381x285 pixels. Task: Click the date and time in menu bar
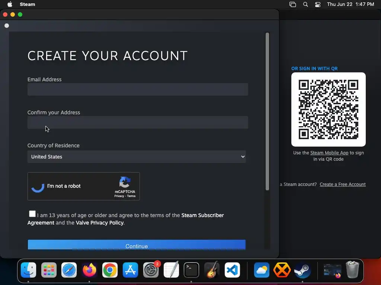coord(350,4)
